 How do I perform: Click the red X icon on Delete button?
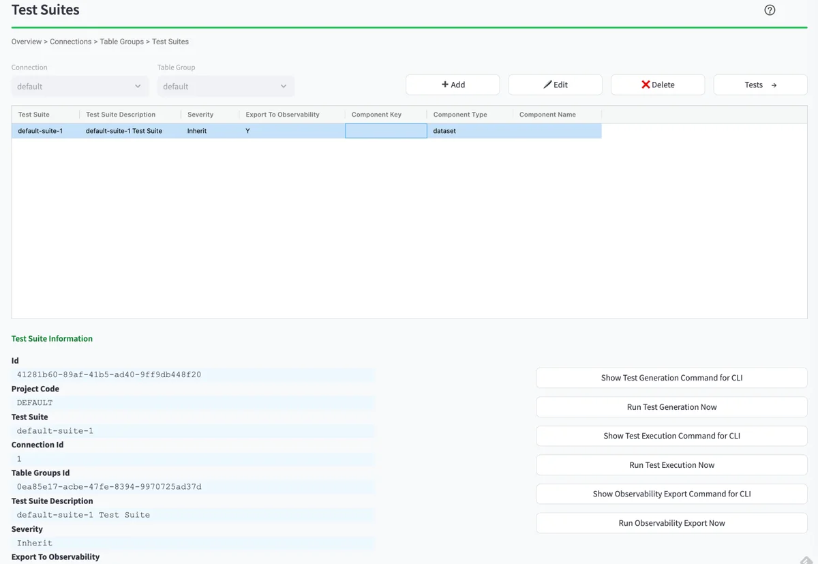tap(645, 85)
